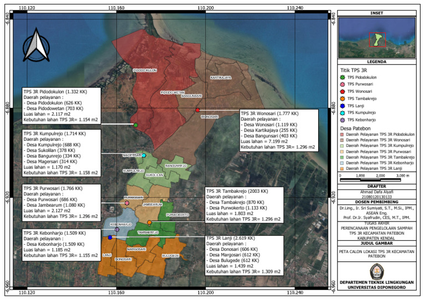425x300 pixels.
Task: Click the PURWOKERTO village label
Action: click(x=178, y=215)
